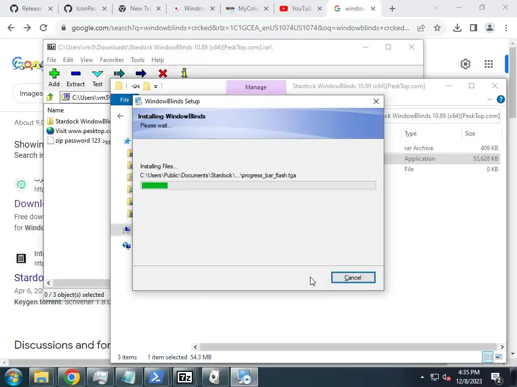The image size is (517, 387).
Task: Click the 7-Zip up-folder icon
Action: pos(50,97)
